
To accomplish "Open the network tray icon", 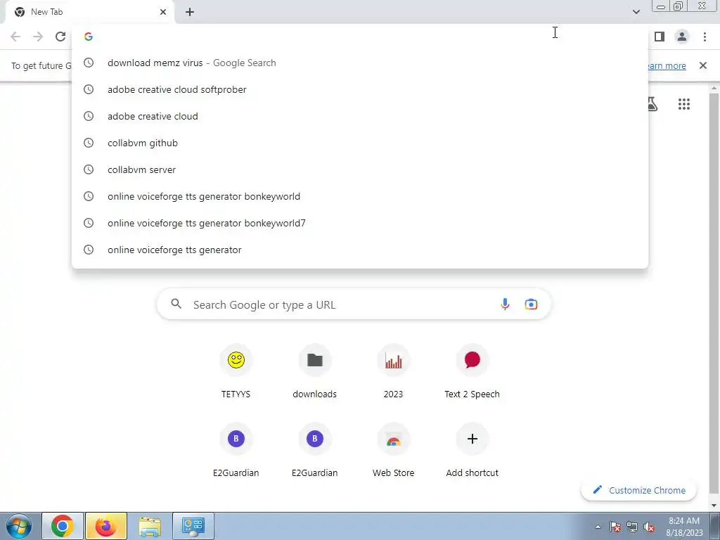I will (x=632, y=527).
